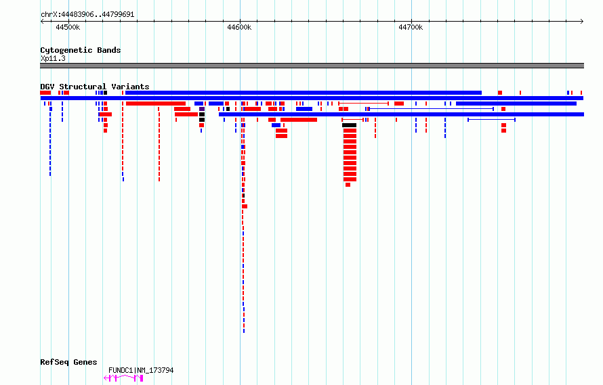Select the thin red capped-line variant in the third DGV row

tap(363, 104)
